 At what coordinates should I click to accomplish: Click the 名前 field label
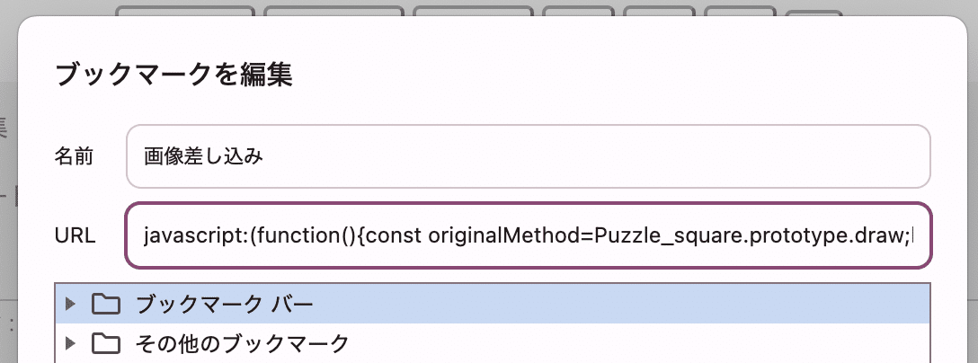point(73,156)
